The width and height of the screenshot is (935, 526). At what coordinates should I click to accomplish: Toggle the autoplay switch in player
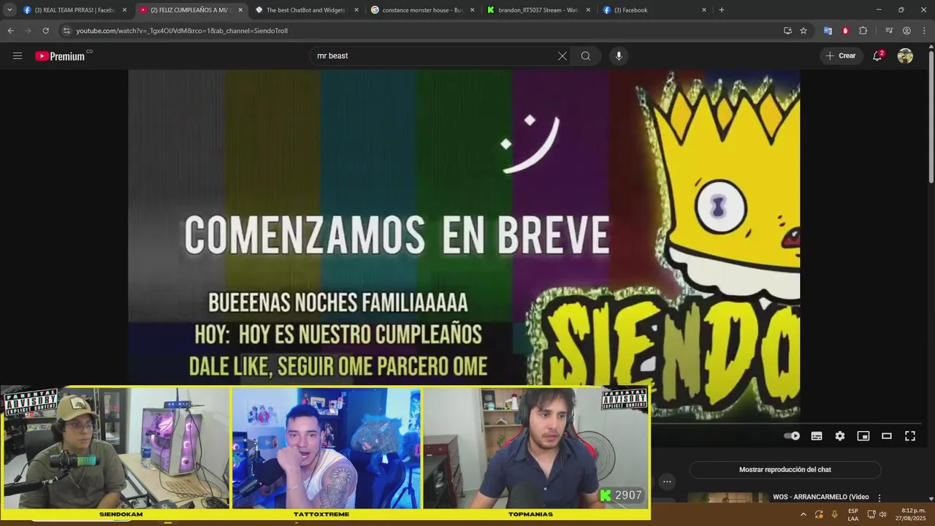pyautogui.click(x=792, y=436)
